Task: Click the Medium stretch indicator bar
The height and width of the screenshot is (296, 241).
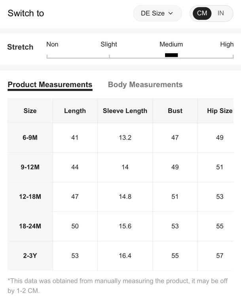Action: (171, 55)
